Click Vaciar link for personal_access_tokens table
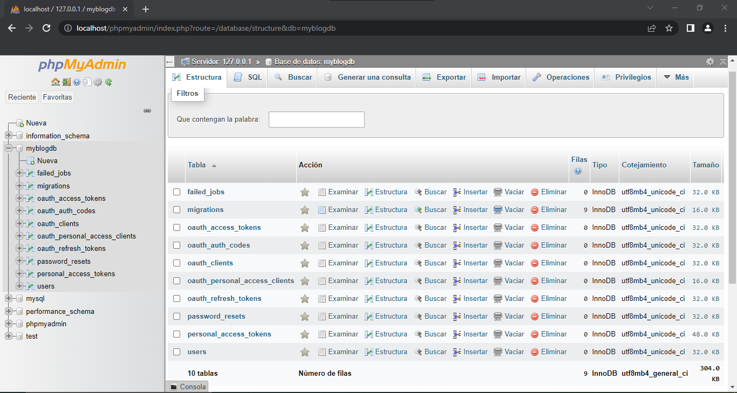The height and width of the screenshot is (393, 737). [509, 334]
